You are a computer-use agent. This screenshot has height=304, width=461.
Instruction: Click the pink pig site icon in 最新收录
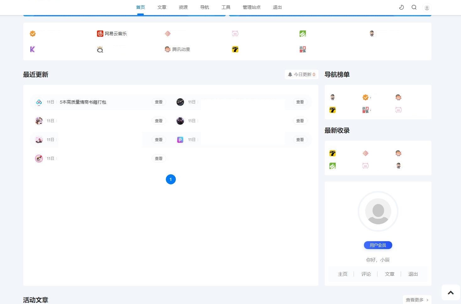click(x=365, y=166)
